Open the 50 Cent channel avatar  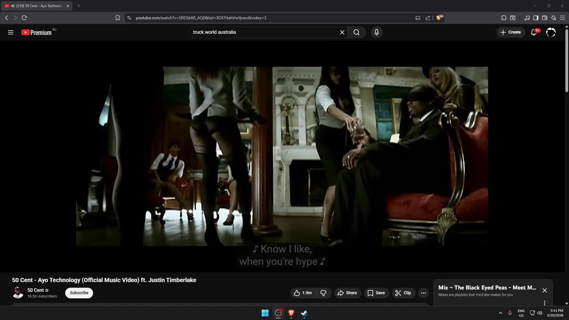(x=18, y=292)
